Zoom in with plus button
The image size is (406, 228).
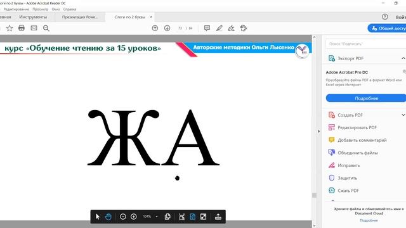pos(134,217)
